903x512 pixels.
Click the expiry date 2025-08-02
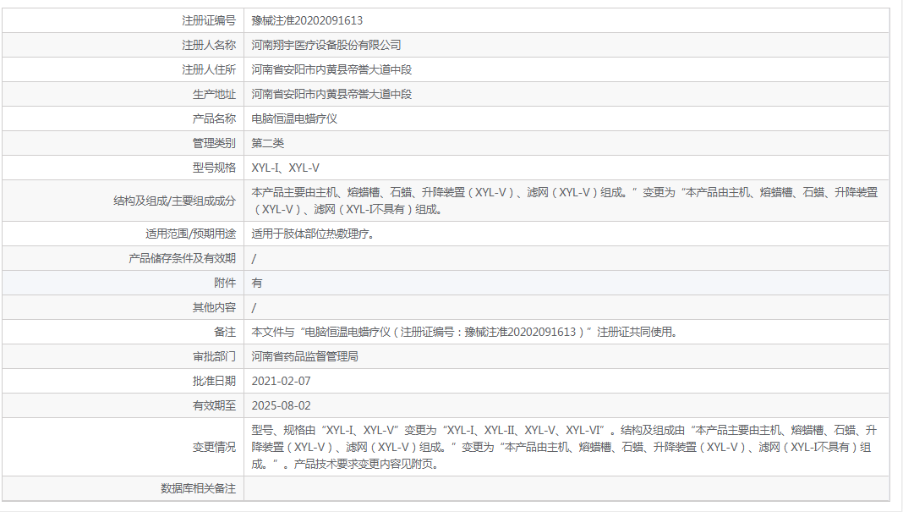point(281,405)
